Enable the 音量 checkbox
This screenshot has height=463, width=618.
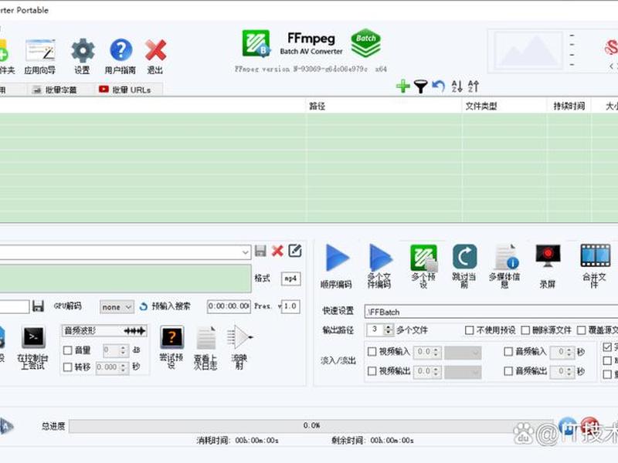(68, 350)
